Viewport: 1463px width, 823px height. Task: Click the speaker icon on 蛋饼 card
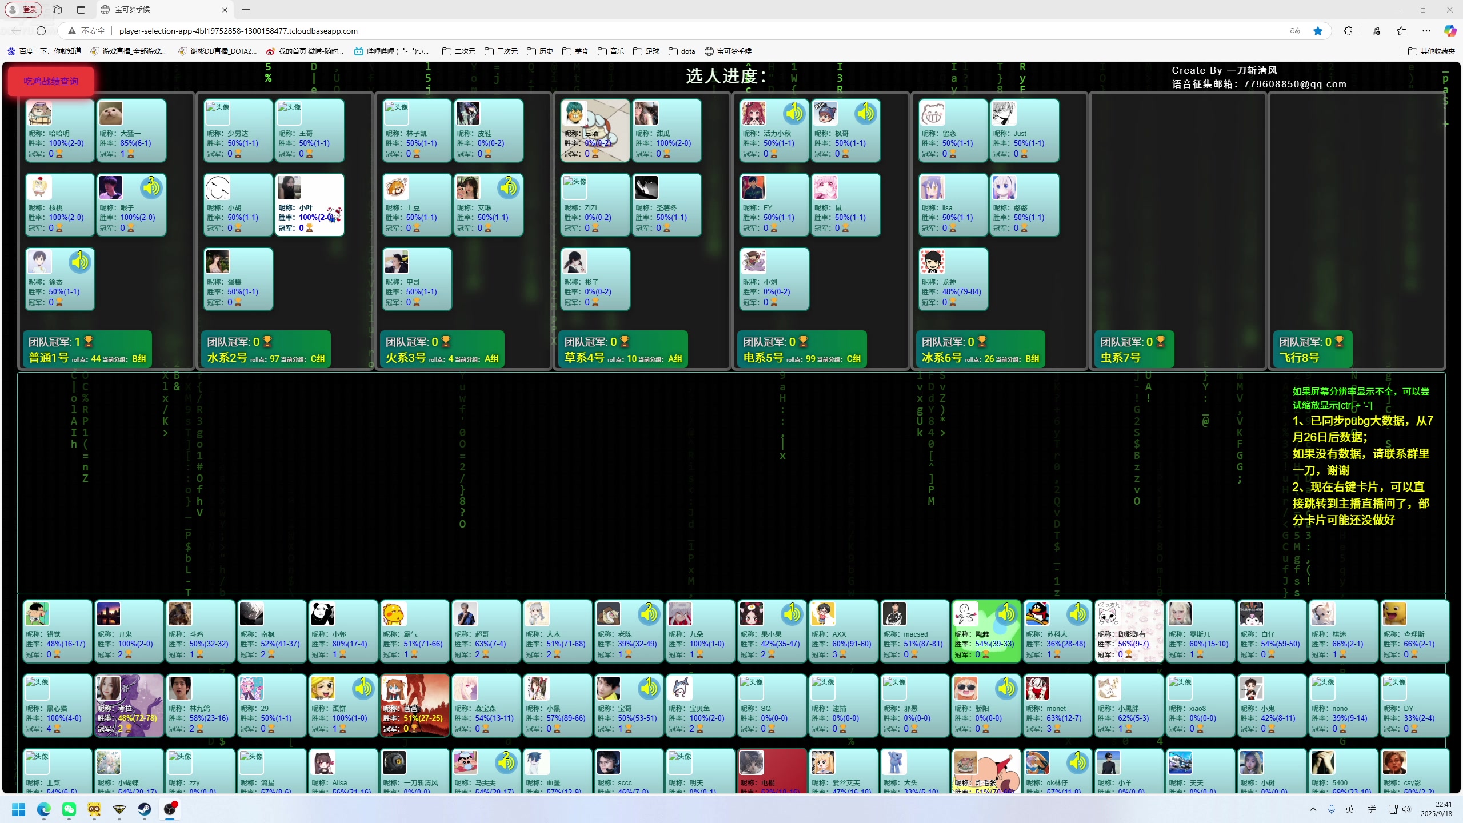pyautogui.click(x=363, y=688)
